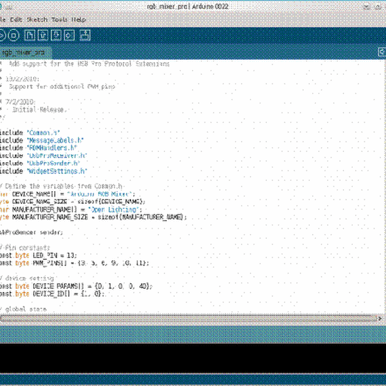Click the 7/2/2010 date comment
Image resolution: width=386 pixels, height=386 pixels.
(20, 102)
